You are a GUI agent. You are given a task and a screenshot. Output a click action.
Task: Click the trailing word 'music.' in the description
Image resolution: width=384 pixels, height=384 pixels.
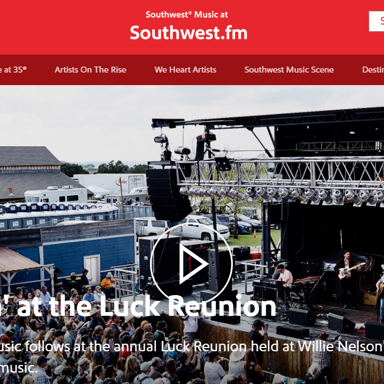pos(19,368)
